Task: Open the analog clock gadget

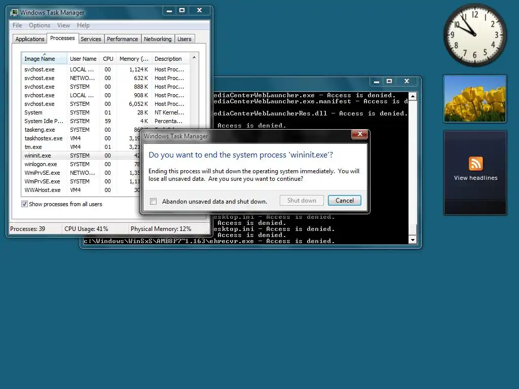Action: tap(474, 34)
